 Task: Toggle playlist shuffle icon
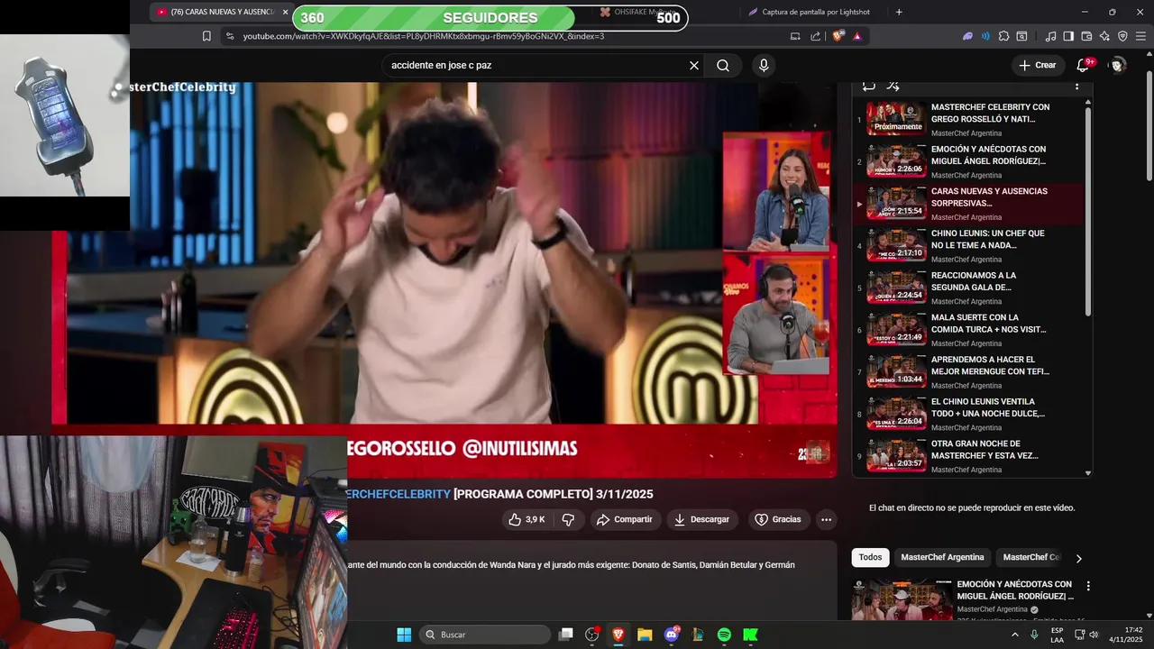pyautogui.click(x=893, y=86)
